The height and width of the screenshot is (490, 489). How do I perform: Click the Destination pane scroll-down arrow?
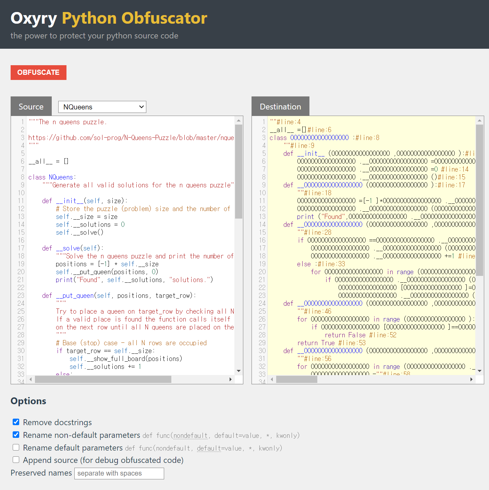point(480,371)
